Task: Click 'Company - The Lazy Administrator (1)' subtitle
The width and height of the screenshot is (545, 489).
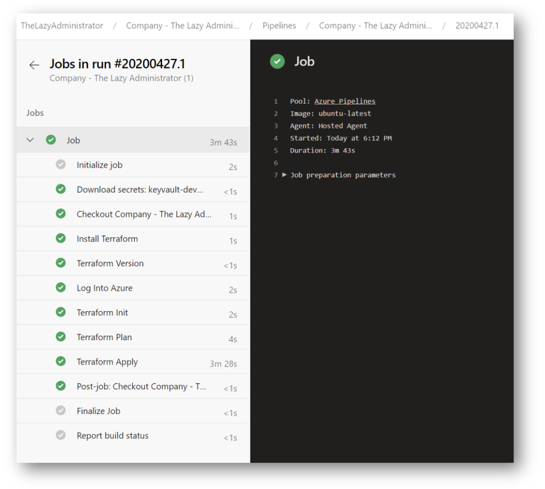Action: click(121, 78)
